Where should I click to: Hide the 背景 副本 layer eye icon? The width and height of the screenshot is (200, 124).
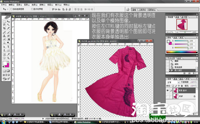[167, 90]
